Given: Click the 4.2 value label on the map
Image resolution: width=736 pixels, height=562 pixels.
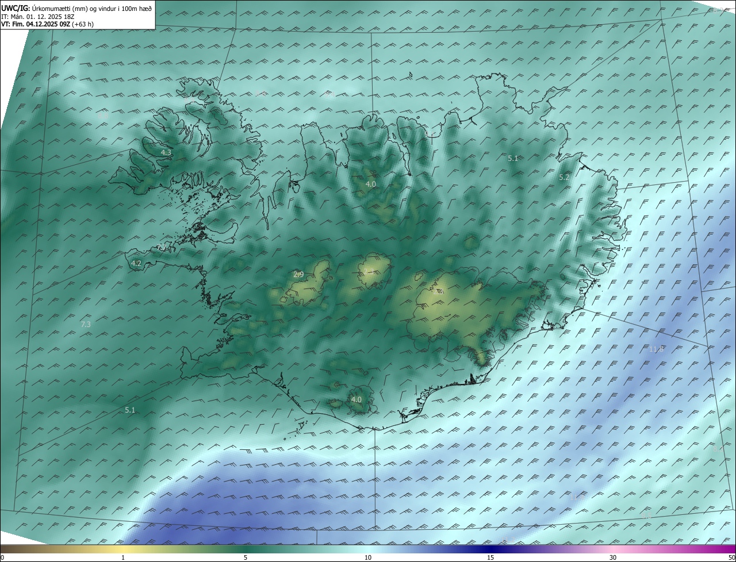Looking at the screenshot, I should point(136,264).
